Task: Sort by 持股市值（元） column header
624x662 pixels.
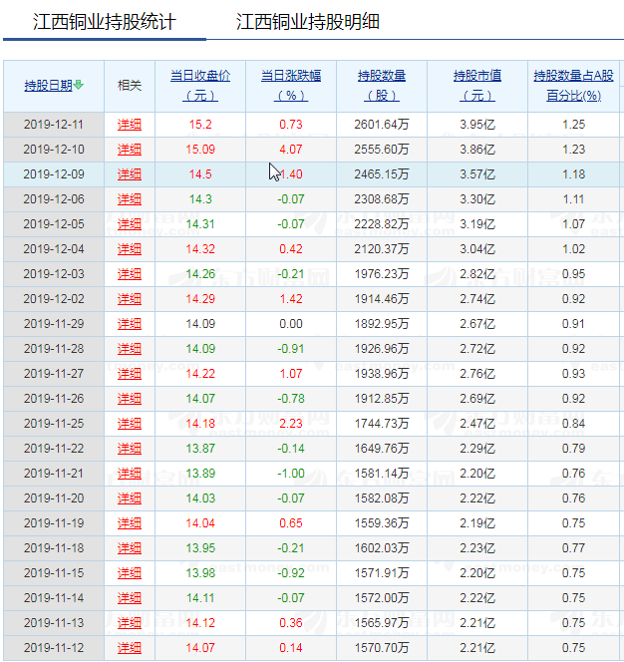Action: (x=477, y=86)
